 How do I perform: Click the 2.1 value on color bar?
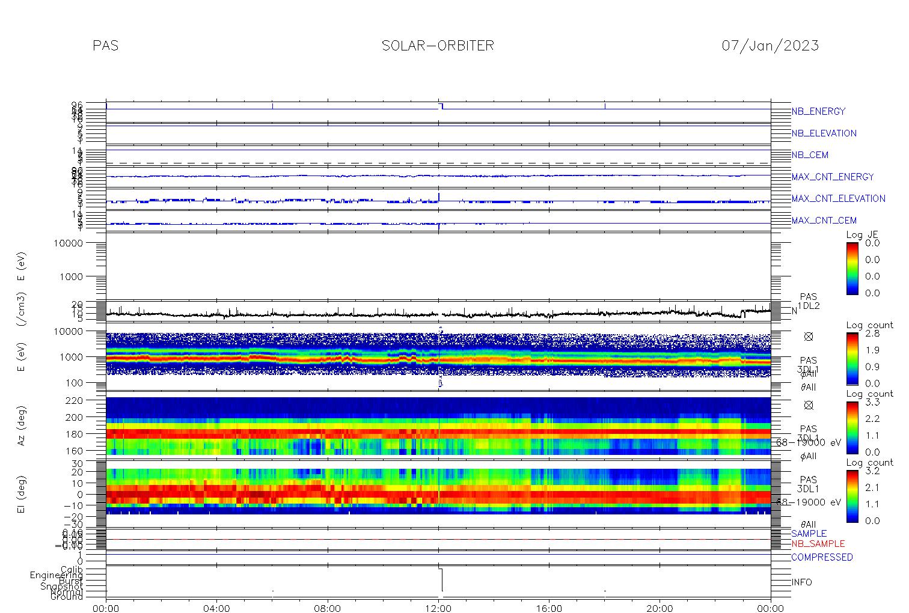(x=872, y=487)
